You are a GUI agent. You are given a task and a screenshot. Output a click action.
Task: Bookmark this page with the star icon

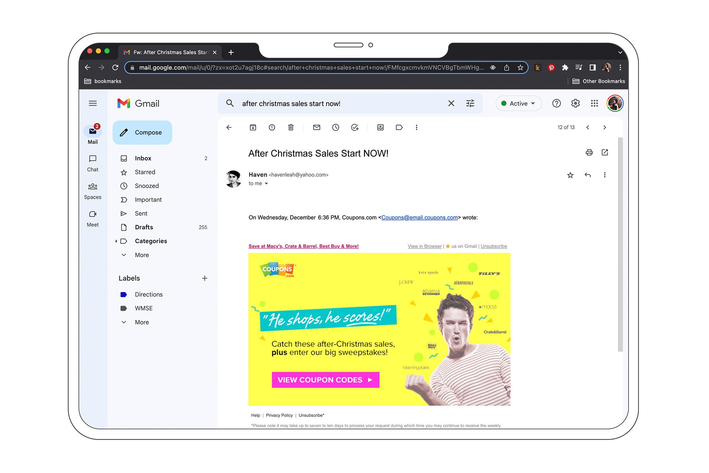pyautogui.click(x=520, y=68)
